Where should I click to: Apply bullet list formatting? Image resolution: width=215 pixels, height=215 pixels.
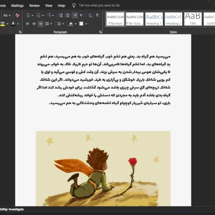28,16
